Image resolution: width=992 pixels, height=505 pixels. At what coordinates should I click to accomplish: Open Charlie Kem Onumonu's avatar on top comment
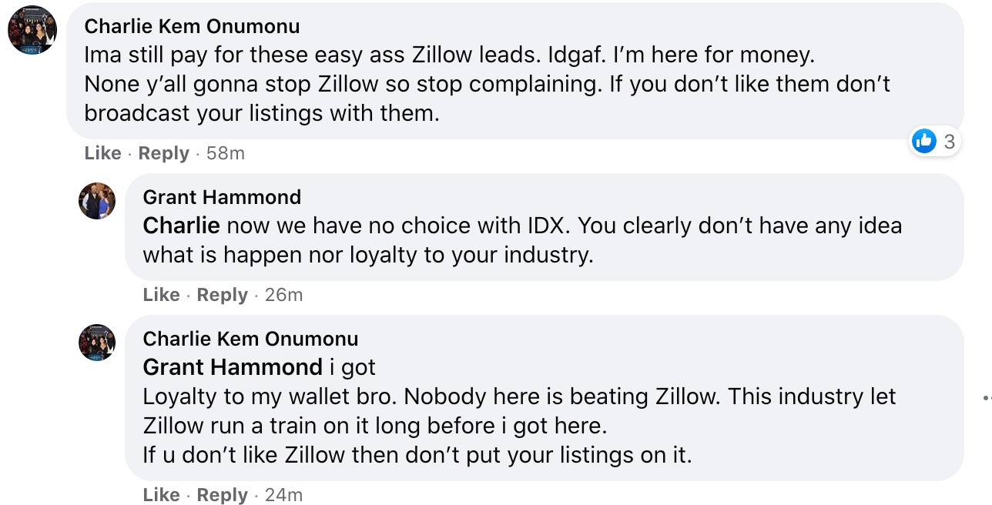[32, 29]
